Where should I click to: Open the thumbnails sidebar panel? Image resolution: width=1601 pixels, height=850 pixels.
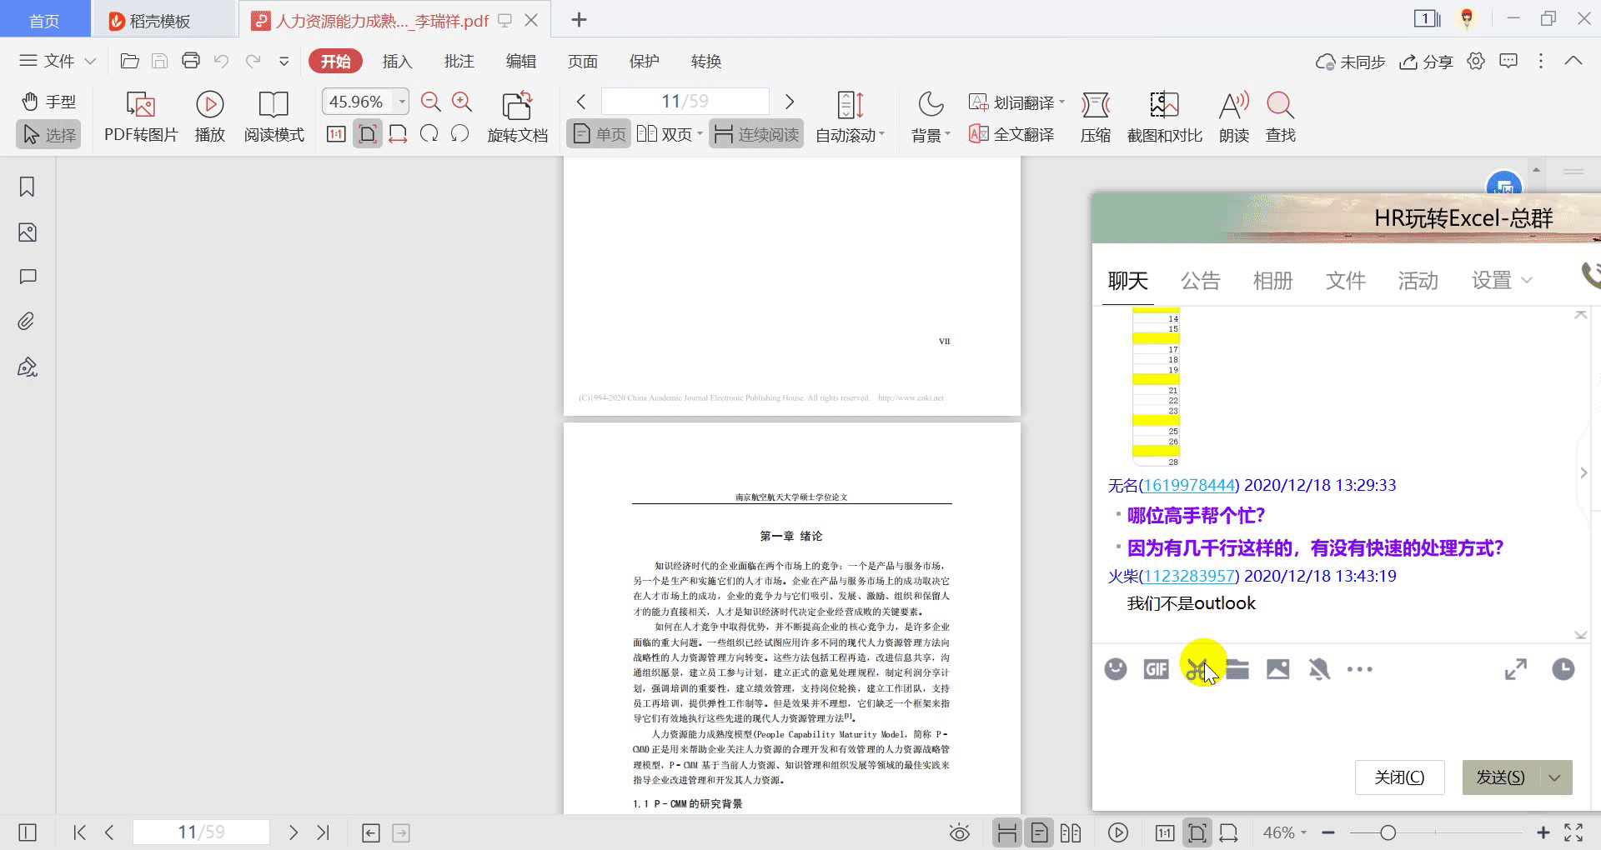(28, 232)
